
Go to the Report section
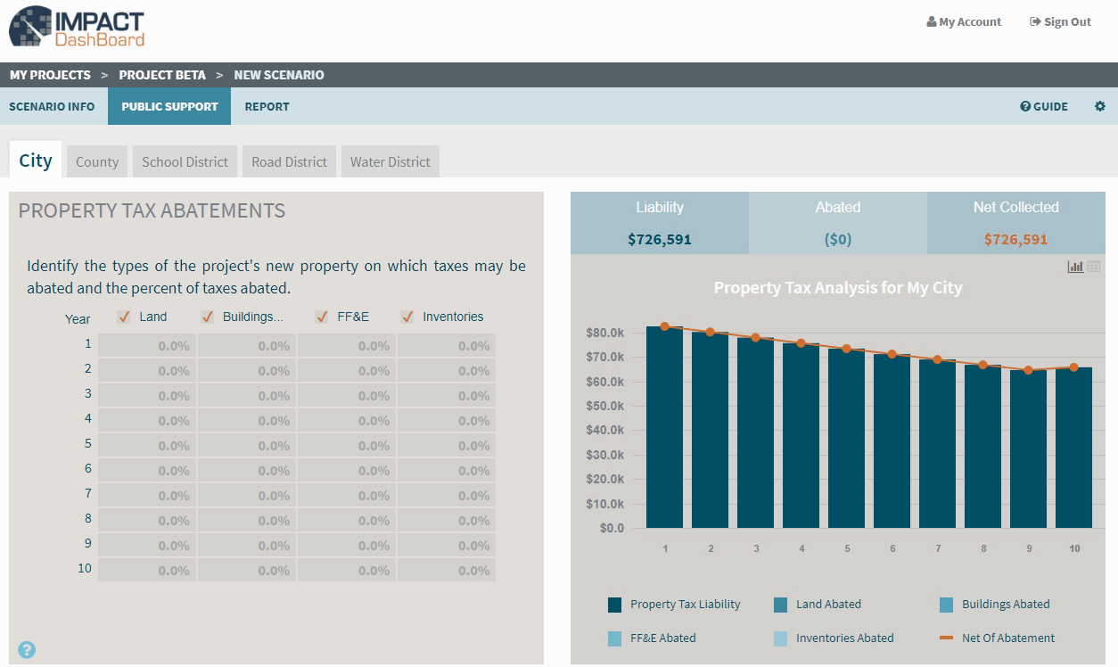(267, 106)
